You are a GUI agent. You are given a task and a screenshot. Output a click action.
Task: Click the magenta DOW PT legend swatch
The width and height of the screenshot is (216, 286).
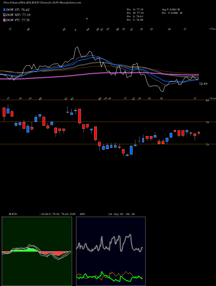[4, 20]
